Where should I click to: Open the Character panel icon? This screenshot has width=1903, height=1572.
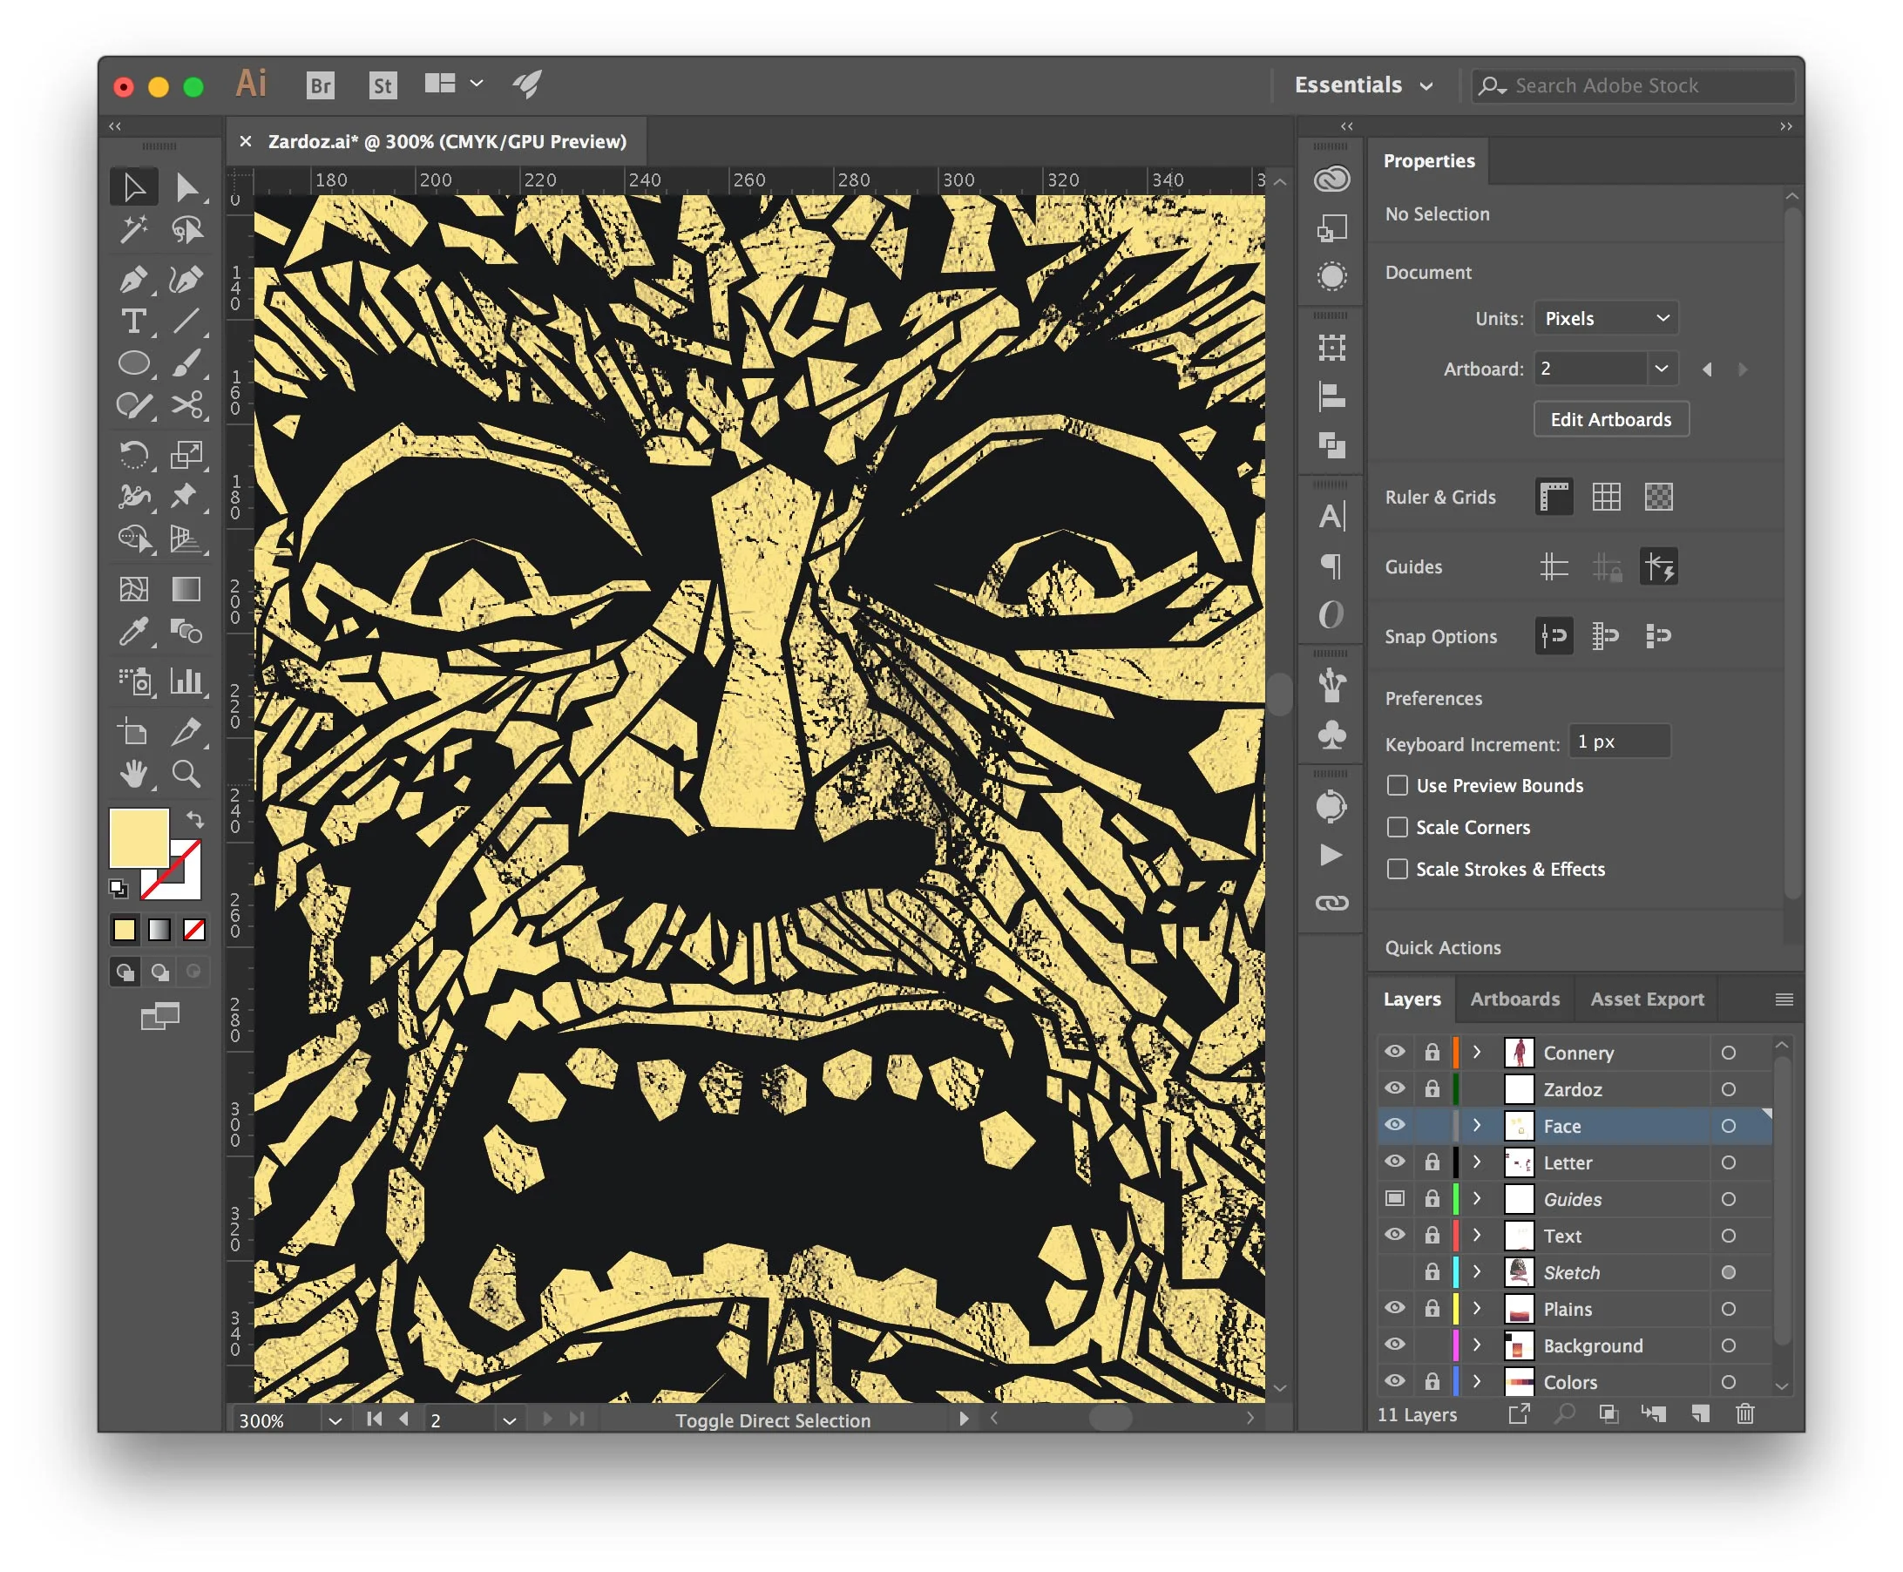(x=1331, y=517)
